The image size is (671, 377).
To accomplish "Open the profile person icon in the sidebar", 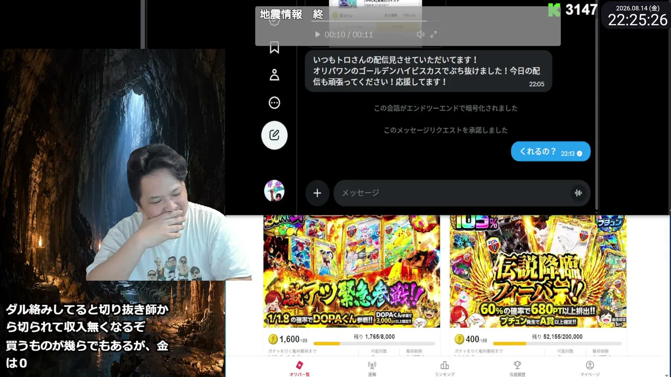I will [x=274, y=75].
